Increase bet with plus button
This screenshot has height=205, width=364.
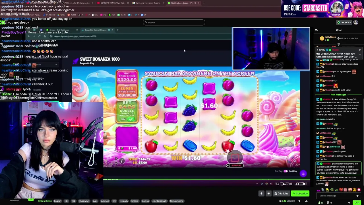click(249, 157)
